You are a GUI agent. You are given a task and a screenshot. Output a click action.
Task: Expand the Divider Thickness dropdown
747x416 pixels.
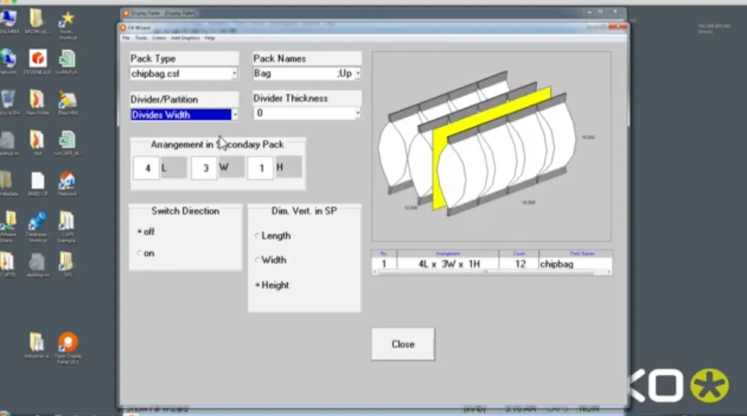click(358, 113)
